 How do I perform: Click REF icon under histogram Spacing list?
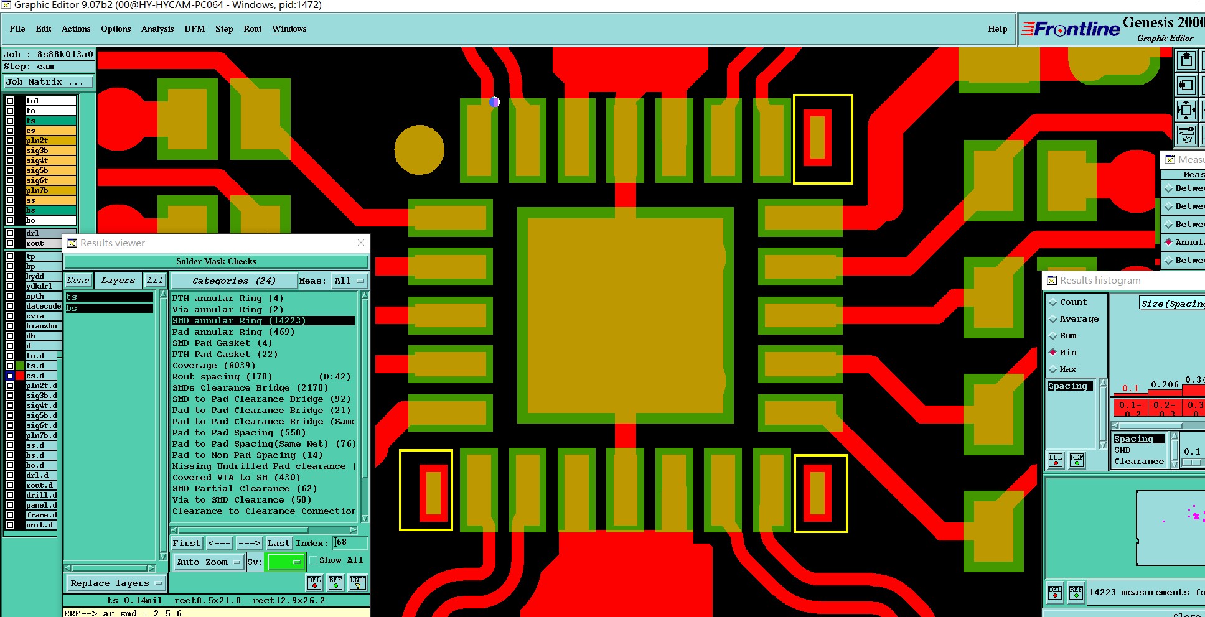[1077, 460]
